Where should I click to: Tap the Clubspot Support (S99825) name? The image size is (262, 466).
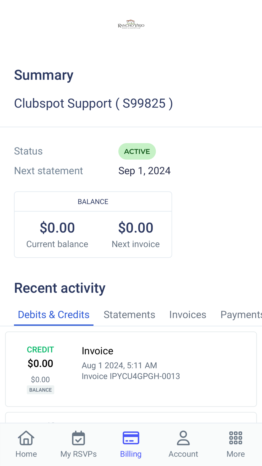(93, 103)
